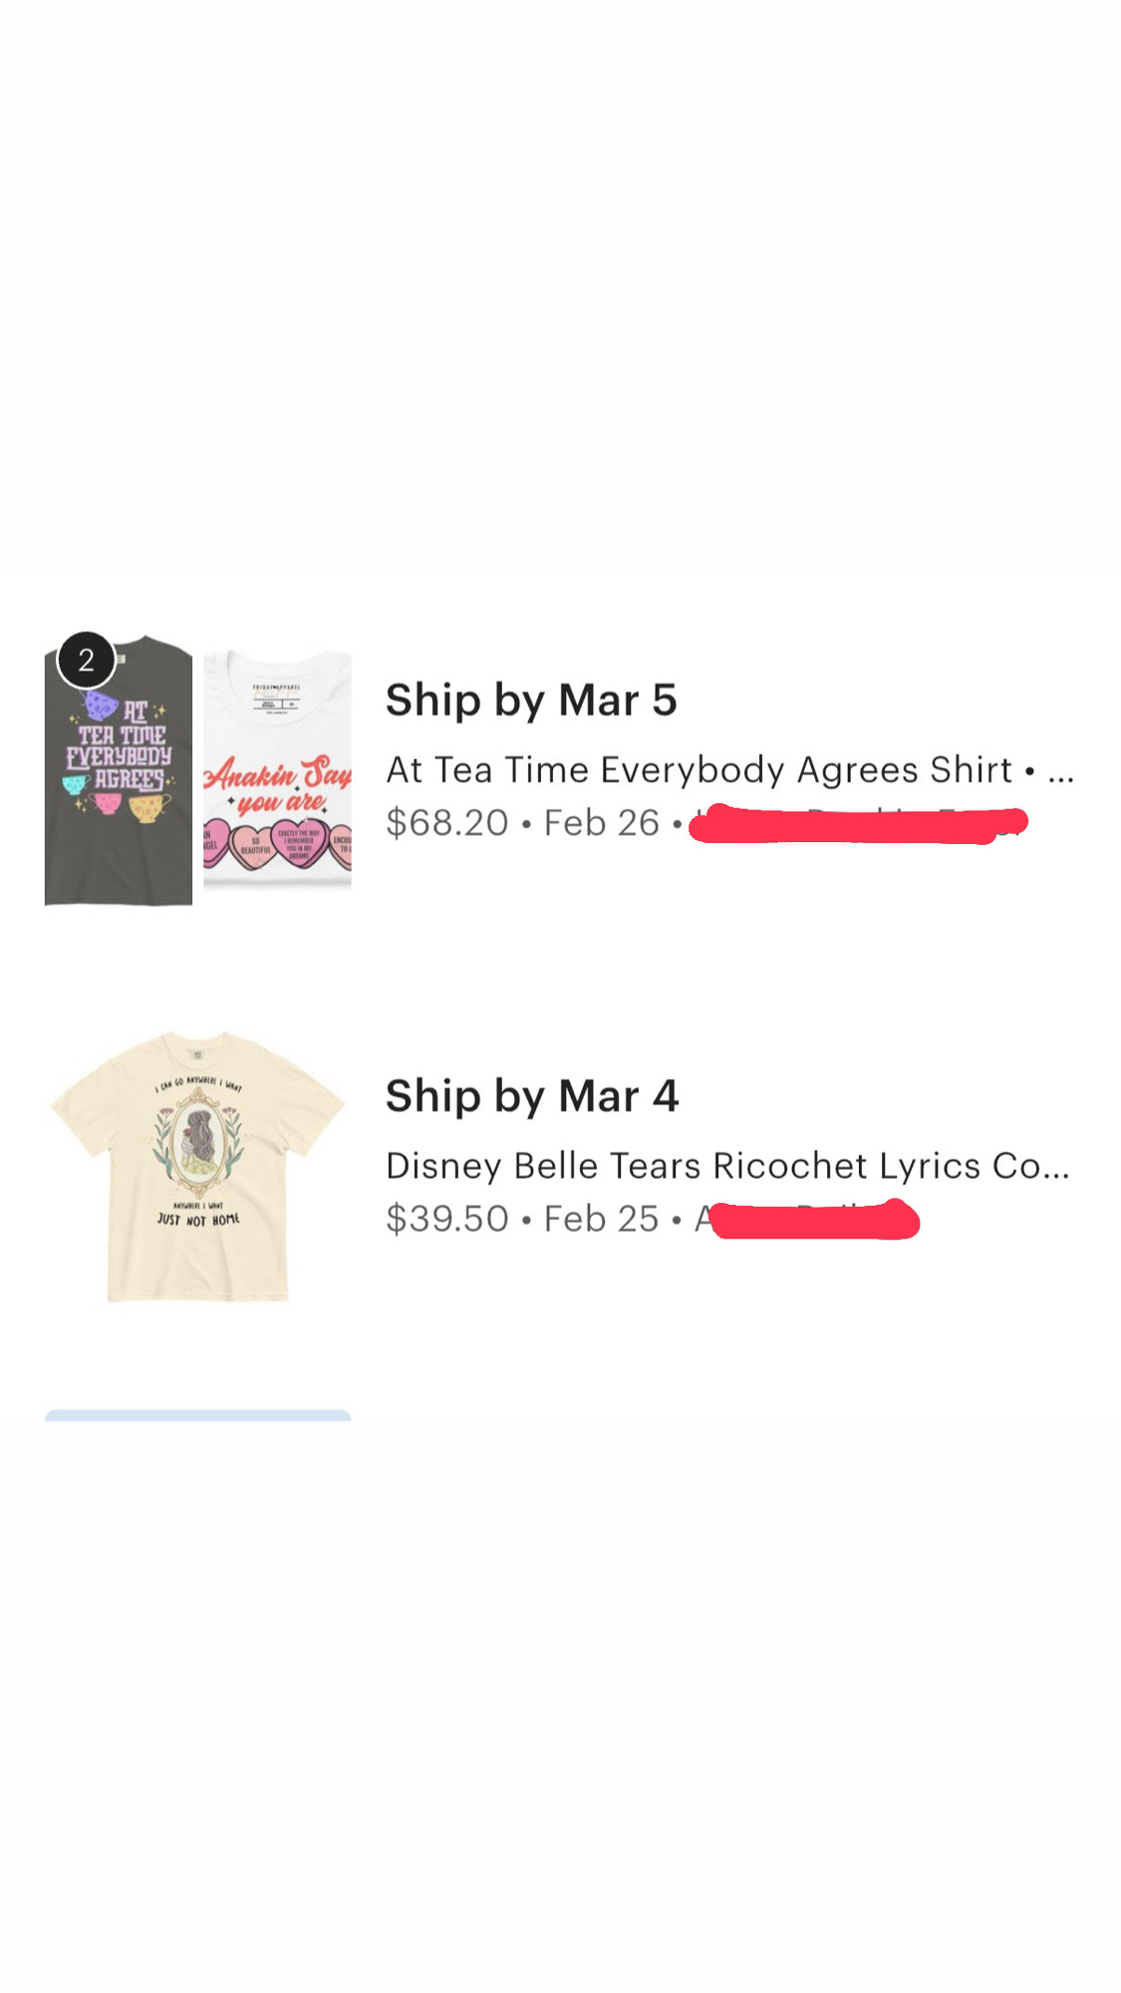Click the purple teacup graphic on gray shirt
This screenshot has width=1121, height=1993.
100,706
